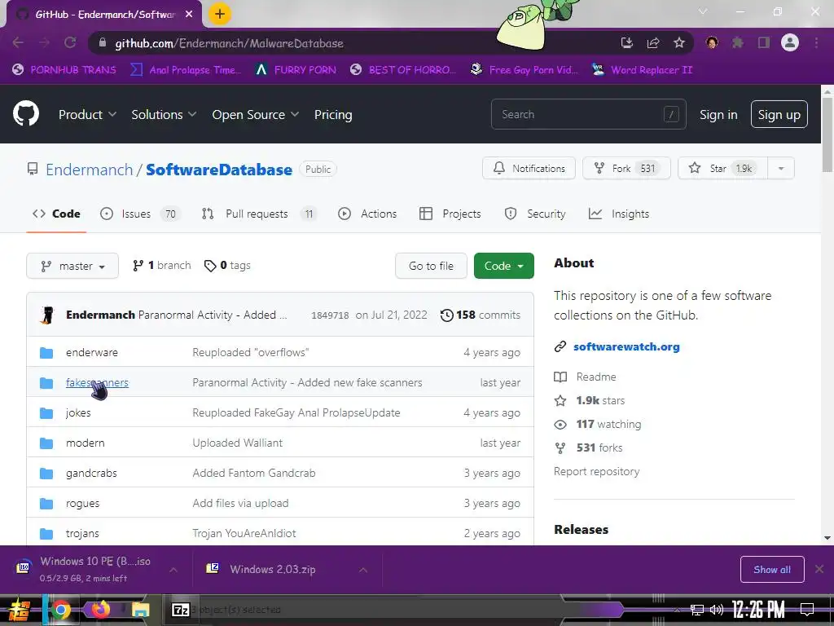The image size is (834, 626).
Task: Expand the Product menu
Action: click(x=87, y=114)
